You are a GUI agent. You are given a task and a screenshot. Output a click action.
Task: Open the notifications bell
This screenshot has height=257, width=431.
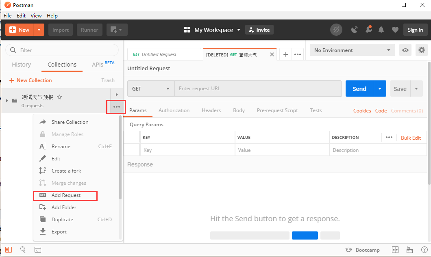click(381, 30)
